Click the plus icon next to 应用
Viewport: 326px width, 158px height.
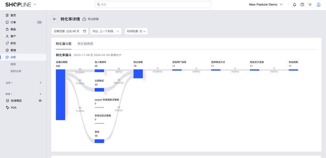(41, 83)
